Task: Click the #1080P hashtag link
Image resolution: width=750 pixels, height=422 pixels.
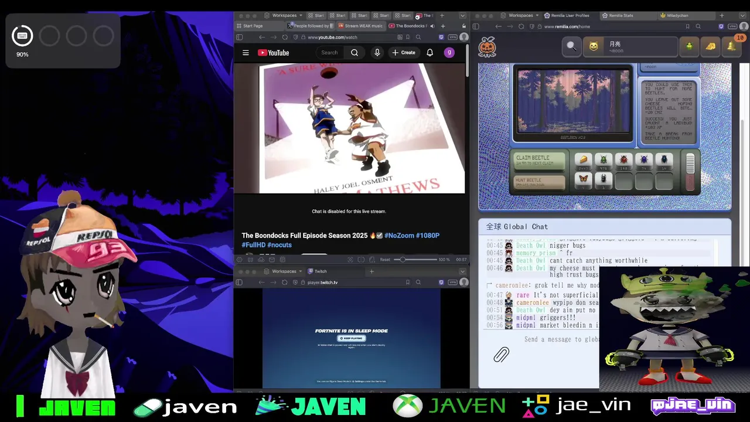Action: 427,236
